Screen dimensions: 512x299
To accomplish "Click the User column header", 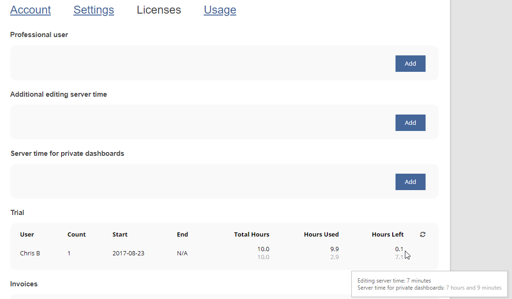I will (x=27, y=235).
